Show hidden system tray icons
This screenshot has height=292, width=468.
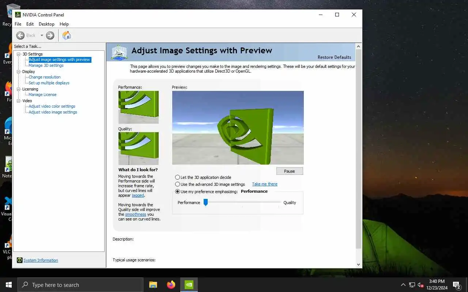click(403, 285)
